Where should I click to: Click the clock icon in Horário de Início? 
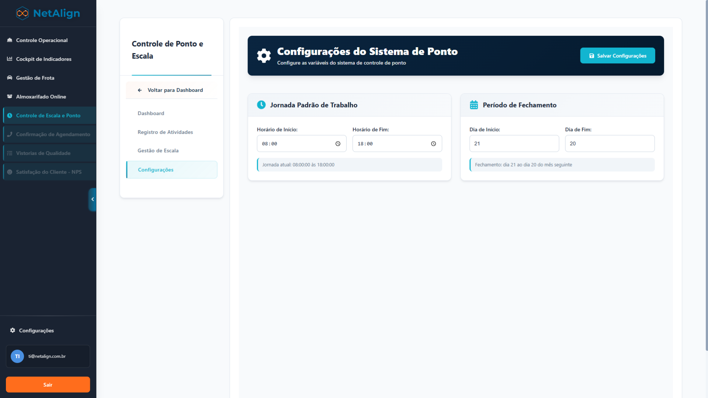(x=338, y=144)
